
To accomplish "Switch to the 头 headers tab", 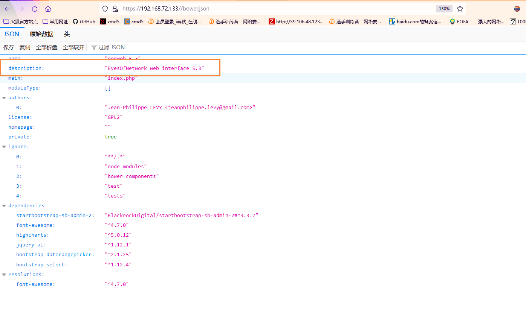I will tap(67, 34).
